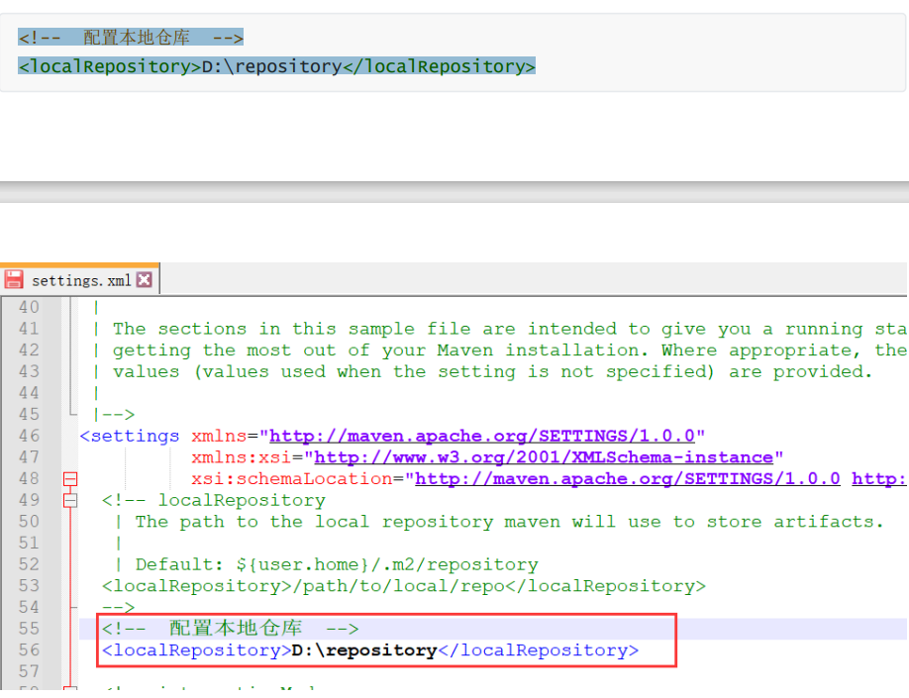
Task: Close the settings.xml tab
Action: tap(145, 280)
